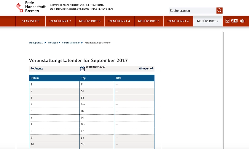249x149 pixels.
Task: Click the eye accessibility contrast icon
Action: coord(227,21)
